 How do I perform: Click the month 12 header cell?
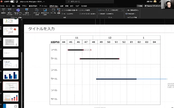[x=110, y=38]
